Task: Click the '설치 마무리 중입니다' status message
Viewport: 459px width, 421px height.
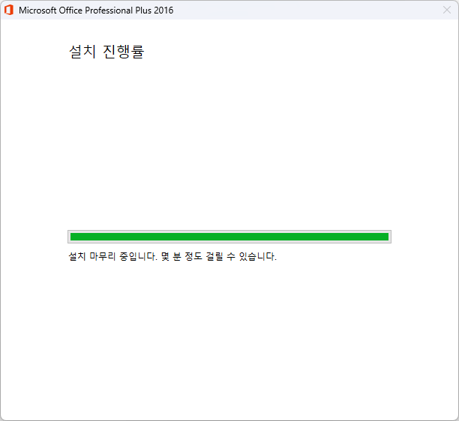Action: click(172, 256)
